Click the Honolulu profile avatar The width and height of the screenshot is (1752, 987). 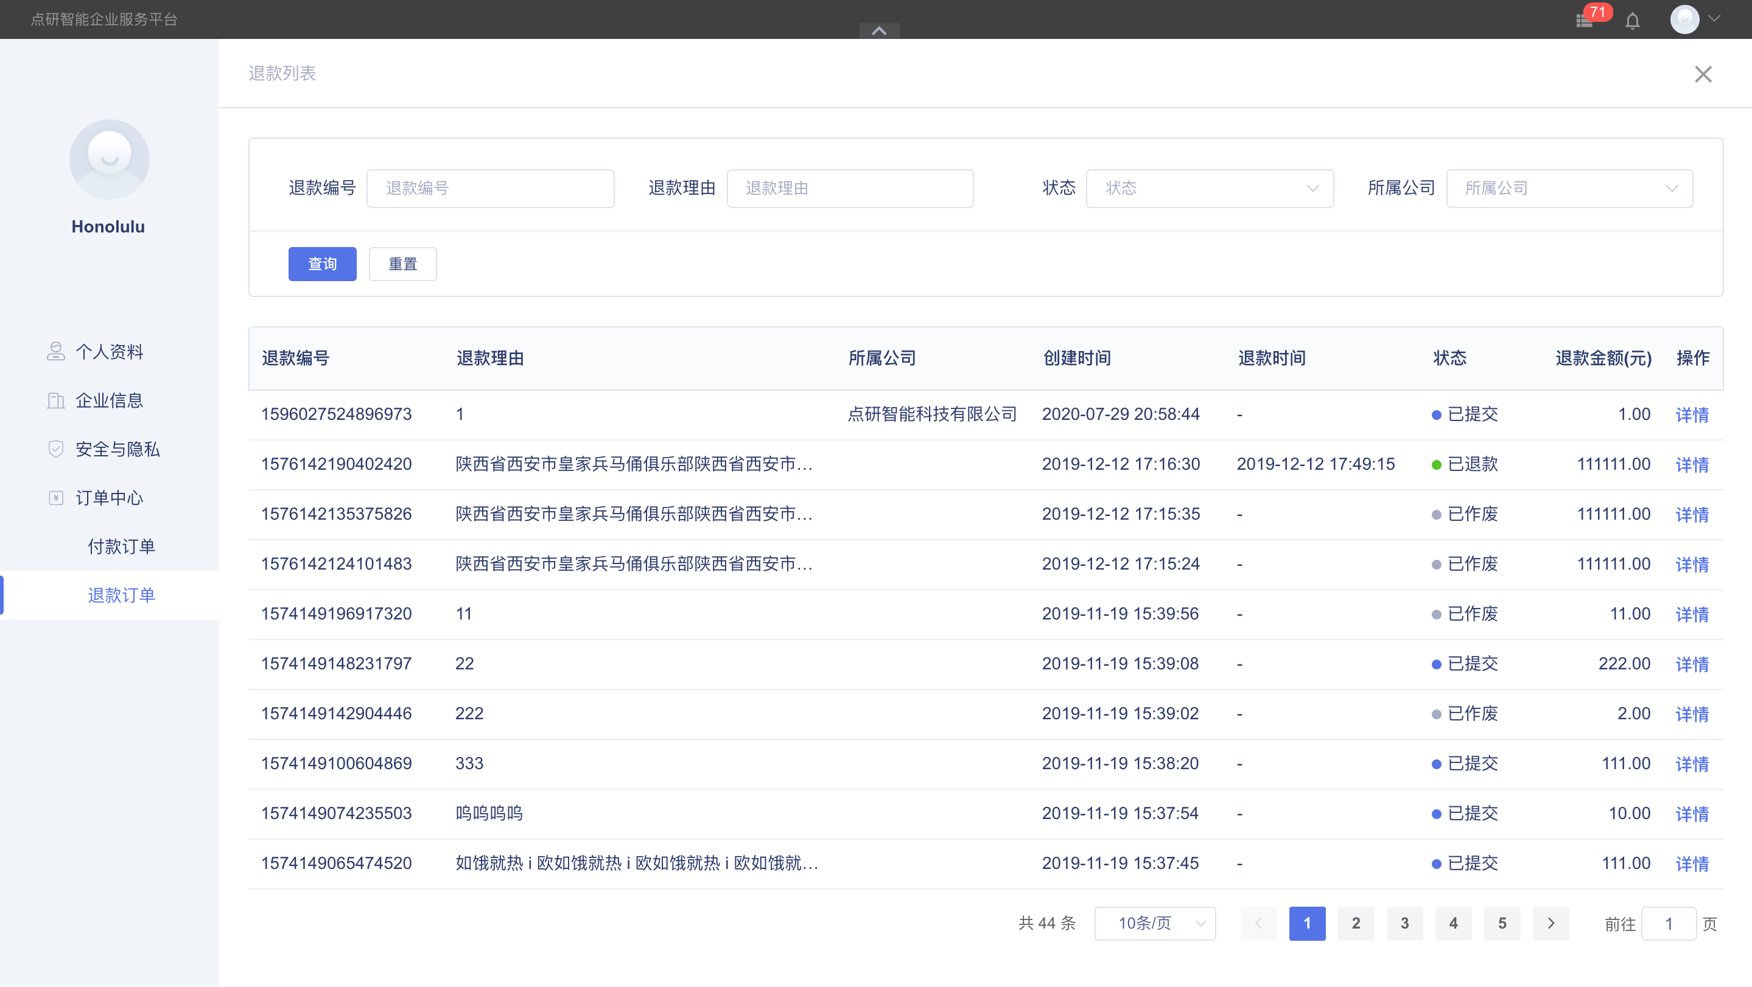pyautogui.click(x=110, y=159)
